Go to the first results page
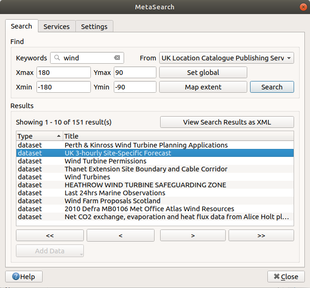 pos(50,236)
